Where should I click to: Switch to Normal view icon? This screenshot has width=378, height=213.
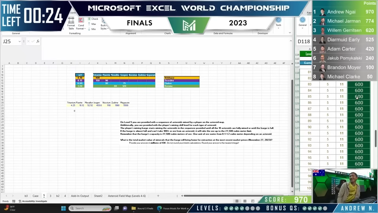click(237, 201)
